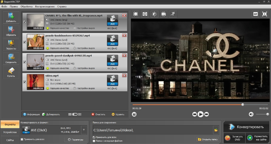
Task: Remove pexels-pavel-danilyuk video with red X
Action: [x=124, y=56]
